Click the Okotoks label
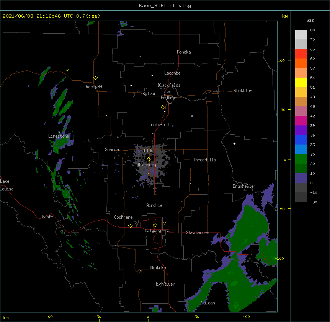The width and height of the screenshot is (330, 322). click(158, 268)
